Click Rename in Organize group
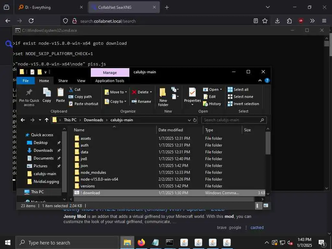 click(x=141, y=101)
